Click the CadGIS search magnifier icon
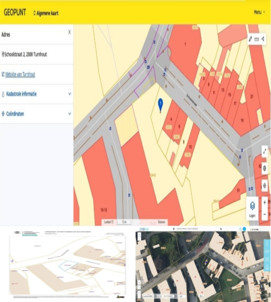Image resolution: width=271 pixels, height=302 pixels. pyautogui.click(x=221, y=229)
